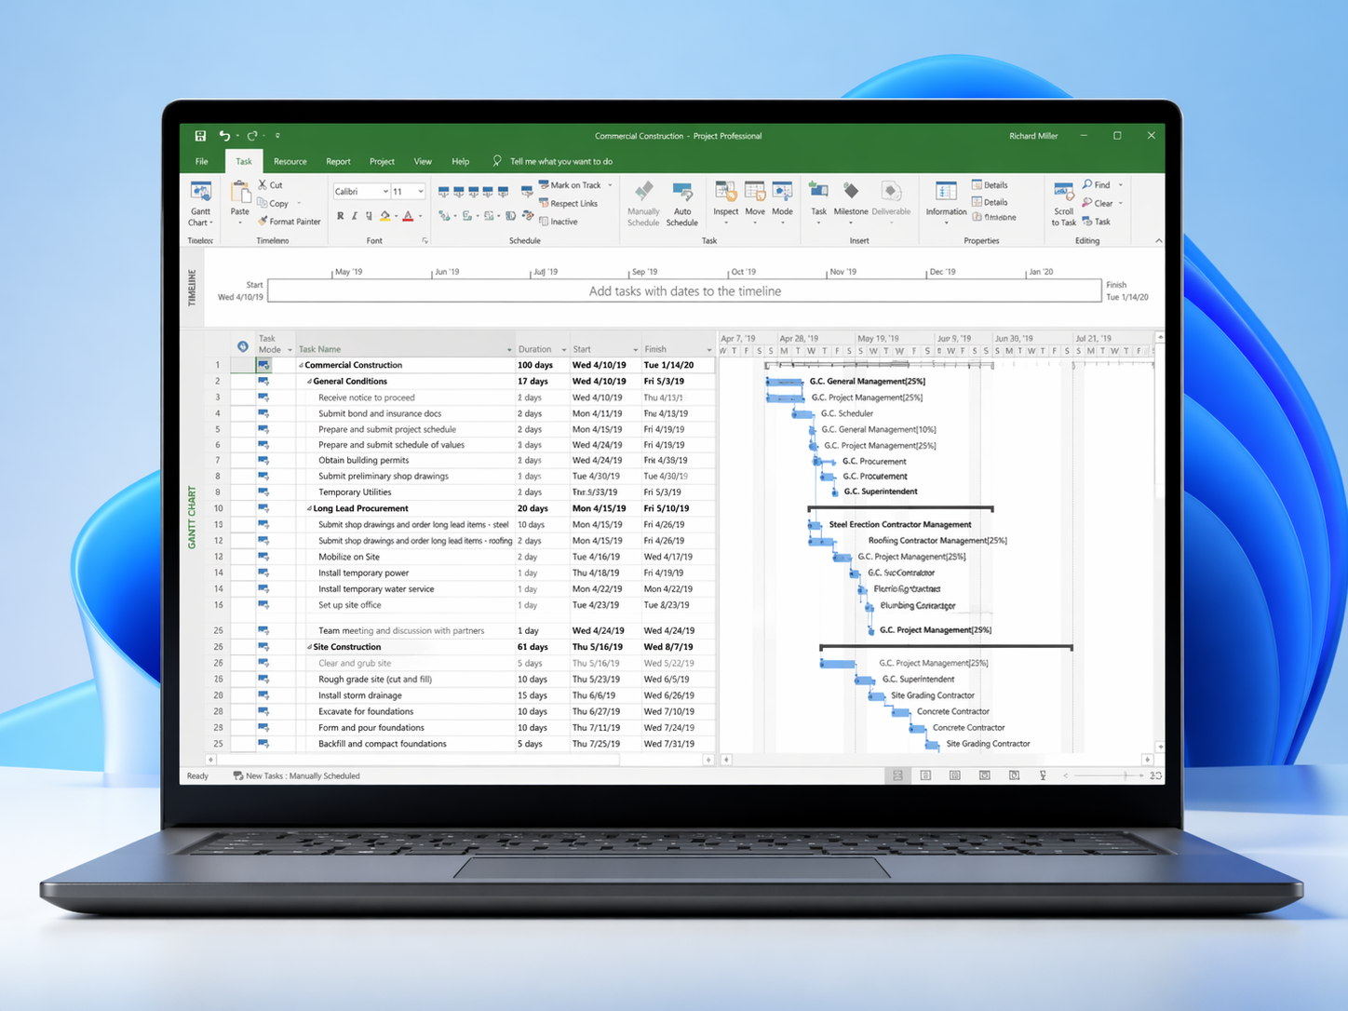This screenshot has height=1011, width=1348.
Task: Collapse the Site Construction summary task
Action: coord(309,647)
